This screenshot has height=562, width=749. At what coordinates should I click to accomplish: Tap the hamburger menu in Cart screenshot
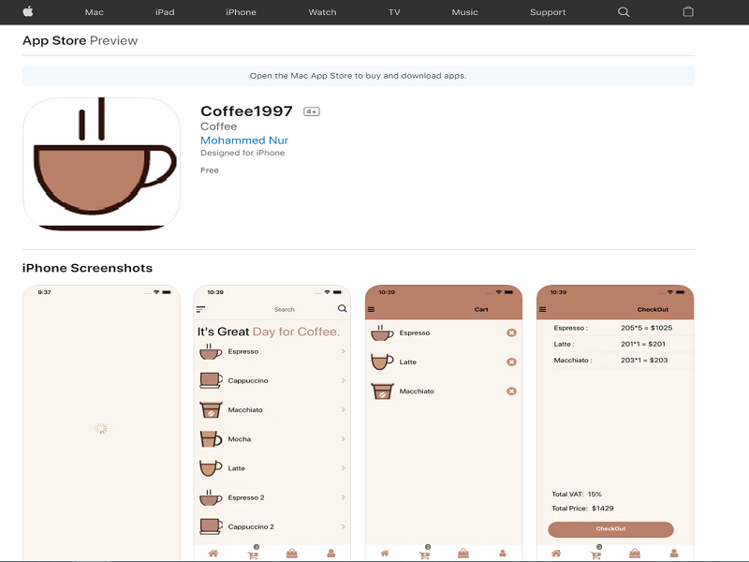coord(371,309)
